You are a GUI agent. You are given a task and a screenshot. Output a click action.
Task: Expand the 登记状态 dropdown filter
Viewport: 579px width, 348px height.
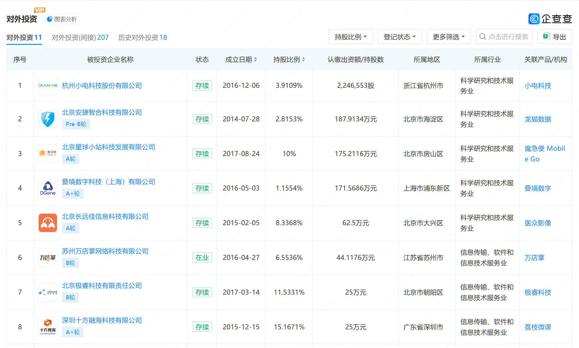[x=400, y=37]
